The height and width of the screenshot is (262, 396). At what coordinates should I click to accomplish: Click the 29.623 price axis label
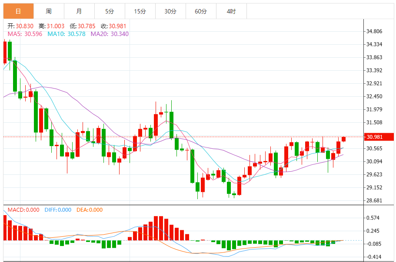tap(374, 174)
